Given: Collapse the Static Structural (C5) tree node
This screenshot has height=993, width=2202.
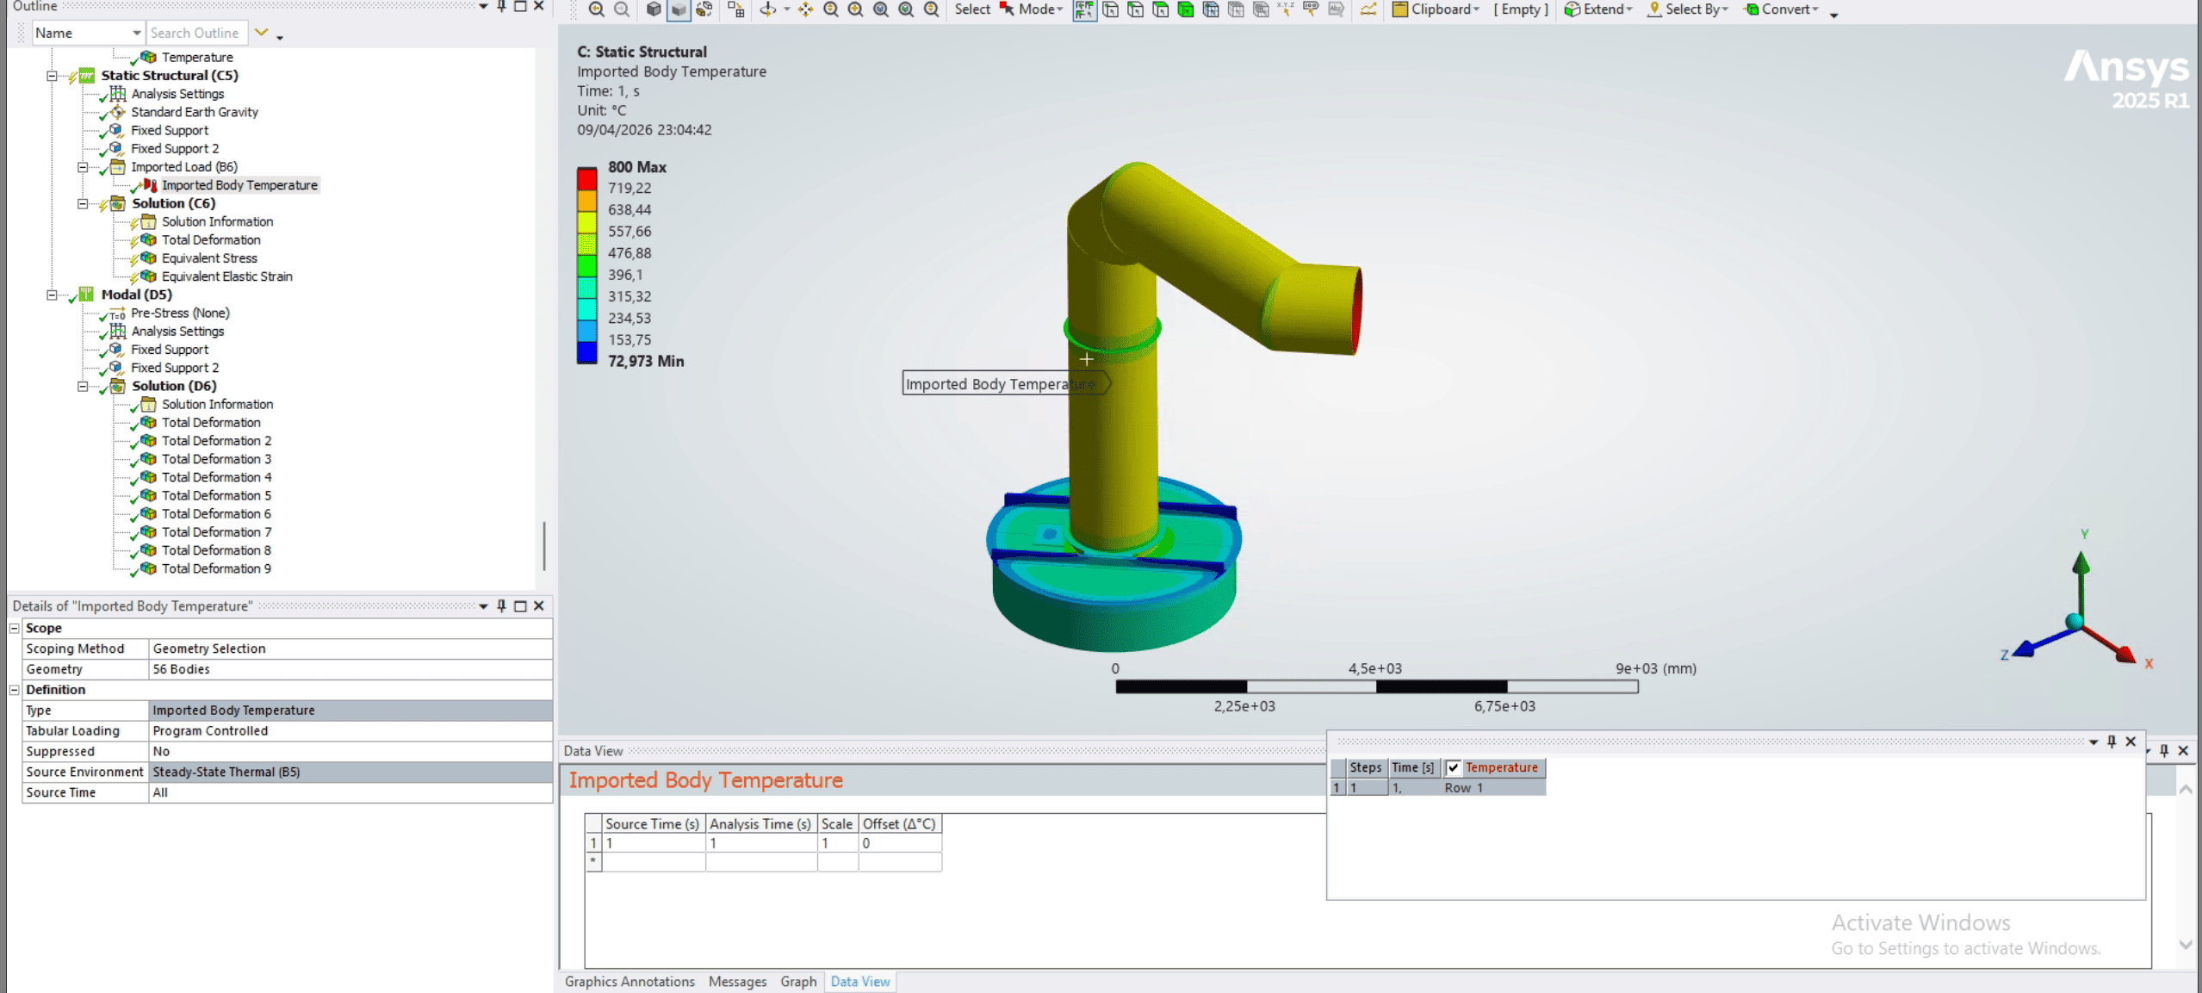Looking at the screenshot, I should point(52,76).
